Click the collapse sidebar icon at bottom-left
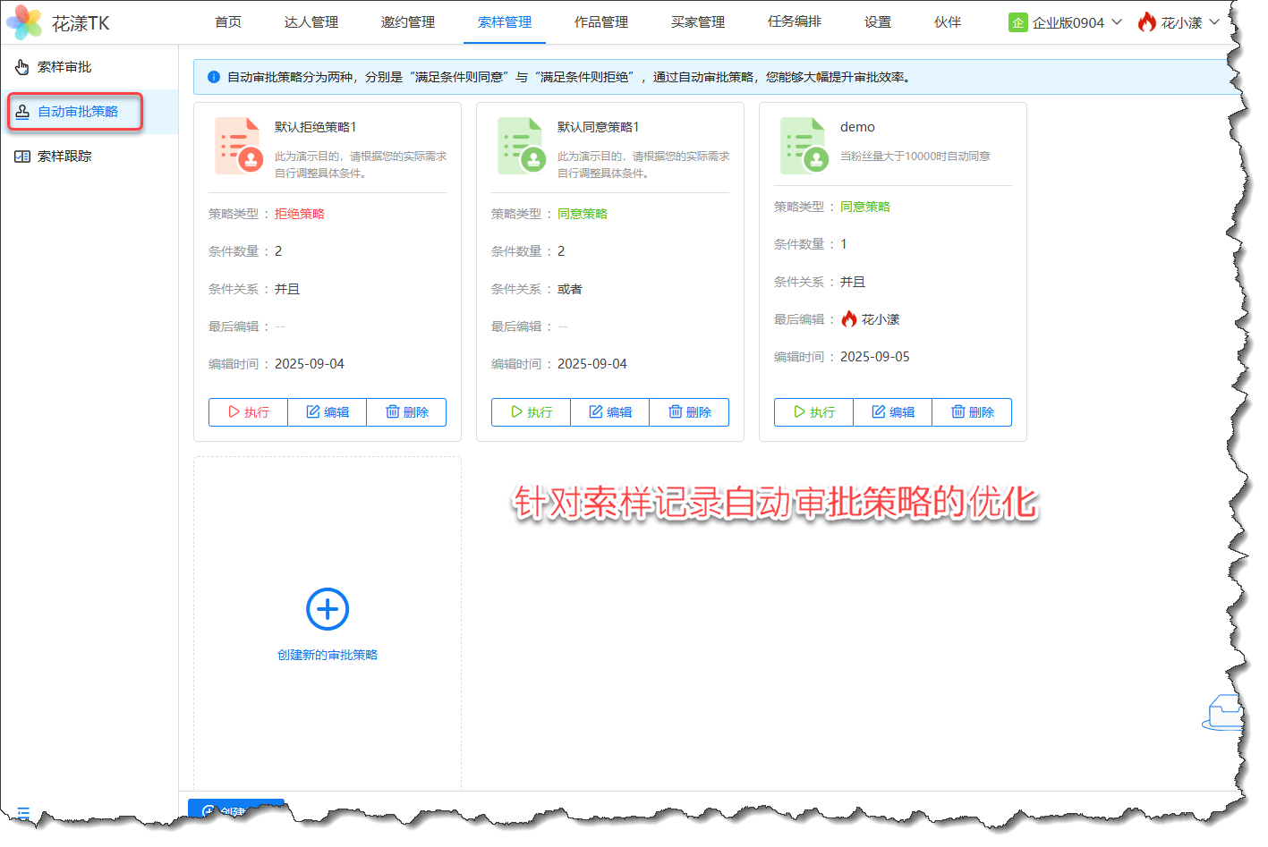Image resolution: width=1268 pixels, height=847 pixels. click(x=23, y=813)
